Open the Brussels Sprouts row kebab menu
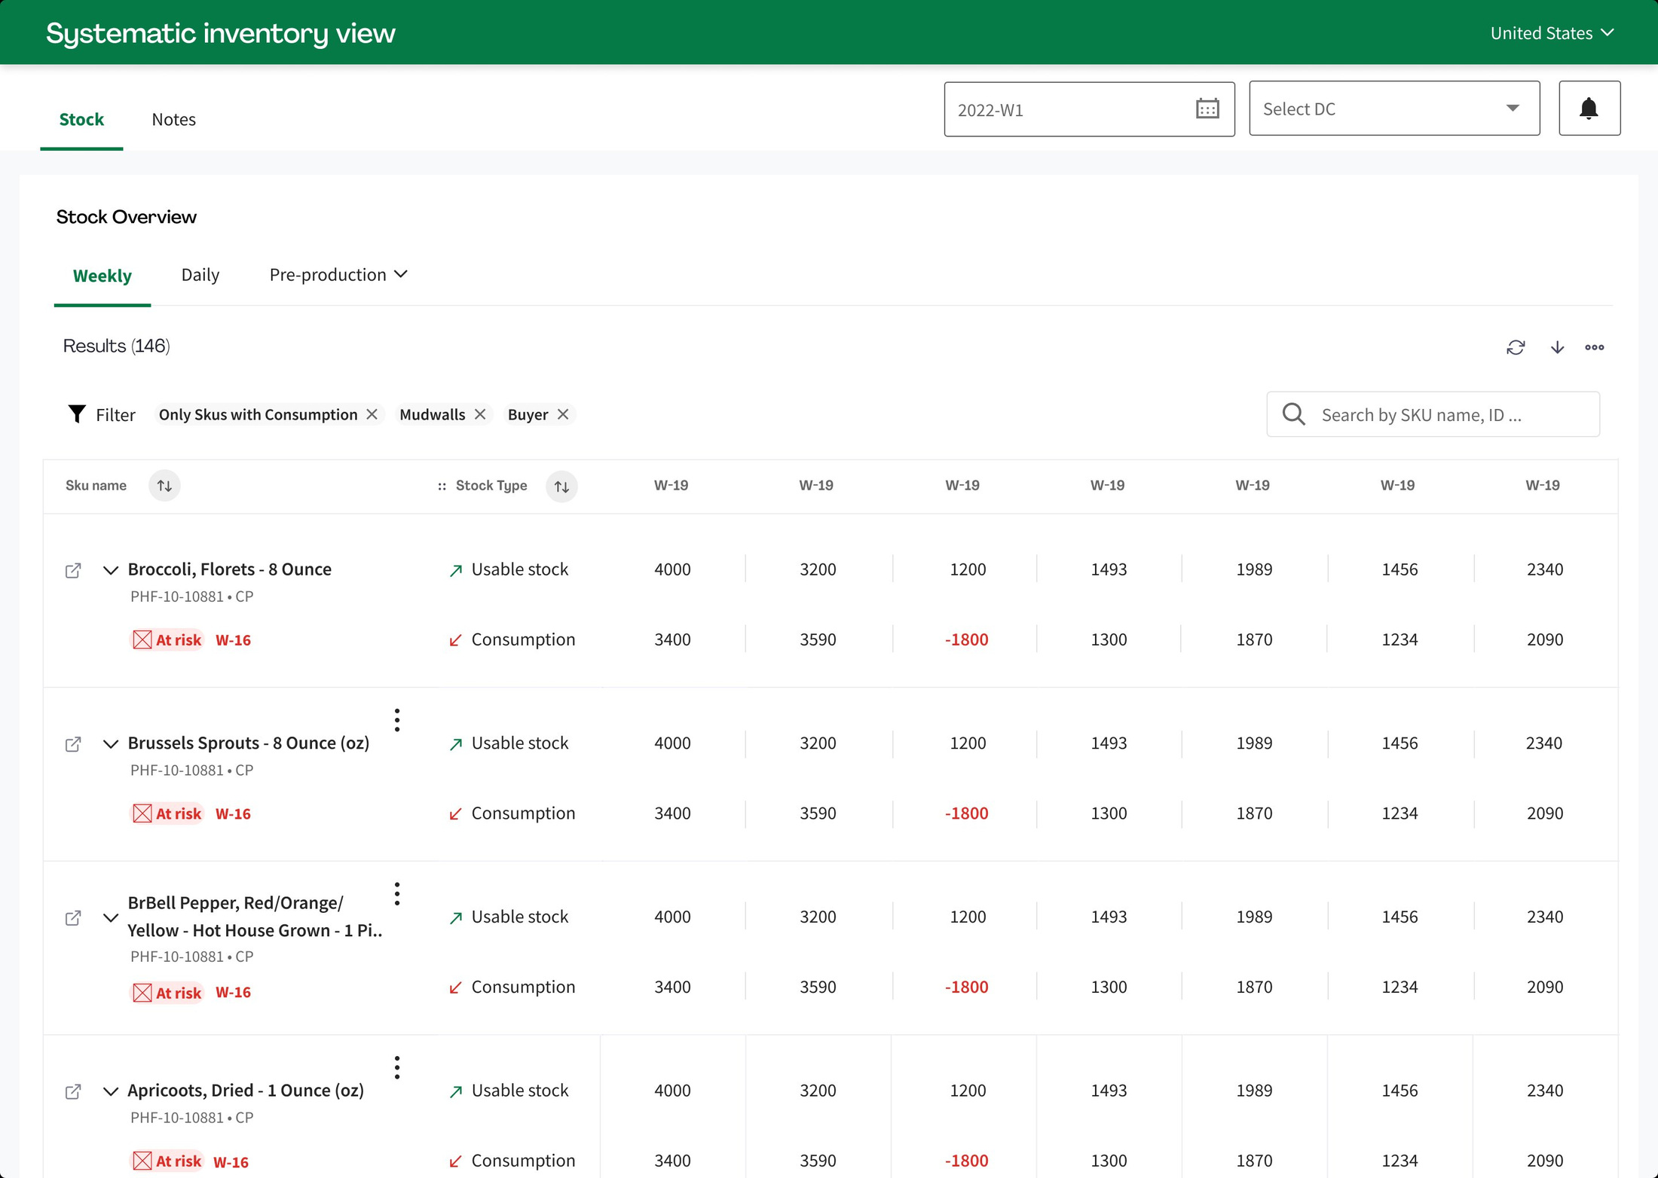Viewport: 1658px width, 1178px height. coord(397,720)
